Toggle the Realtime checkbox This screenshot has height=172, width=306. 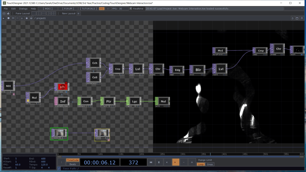131,9
